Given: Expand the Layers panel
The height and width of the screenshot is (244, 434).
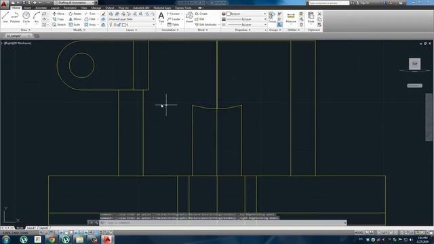Looking at the screenshot, I should point(132,30).
